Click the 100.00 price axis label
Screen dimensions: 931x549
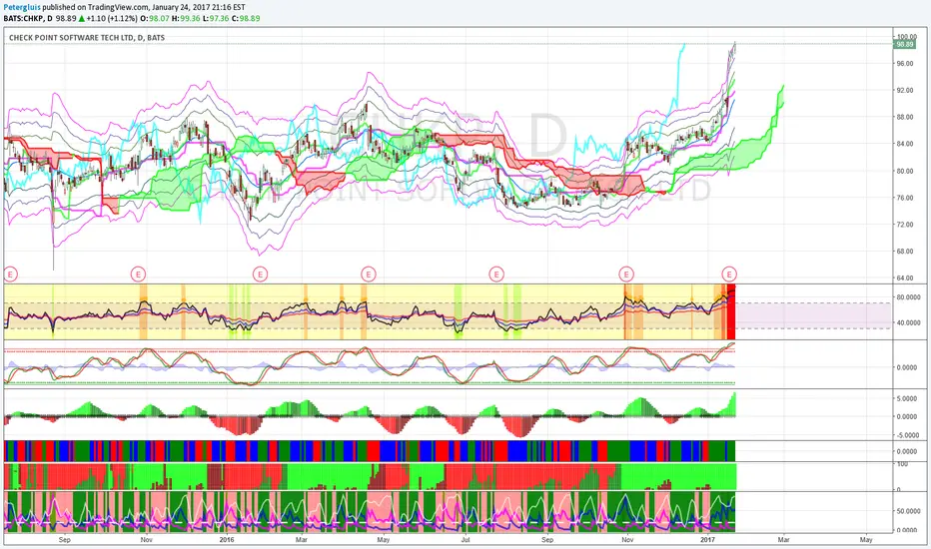pyautogui.click(x=906, y=37)
